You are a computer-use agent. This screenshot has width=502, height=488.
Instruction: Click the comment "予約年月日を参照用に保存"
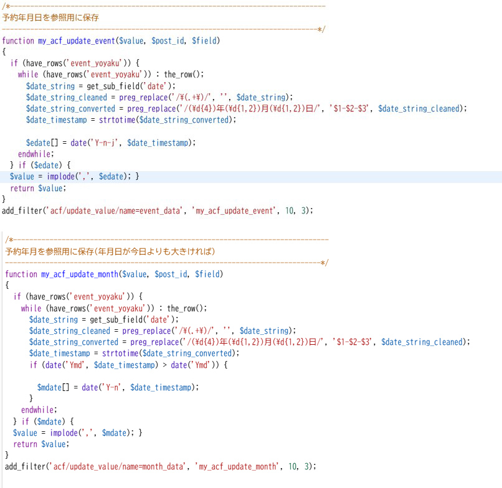[50, 17]
